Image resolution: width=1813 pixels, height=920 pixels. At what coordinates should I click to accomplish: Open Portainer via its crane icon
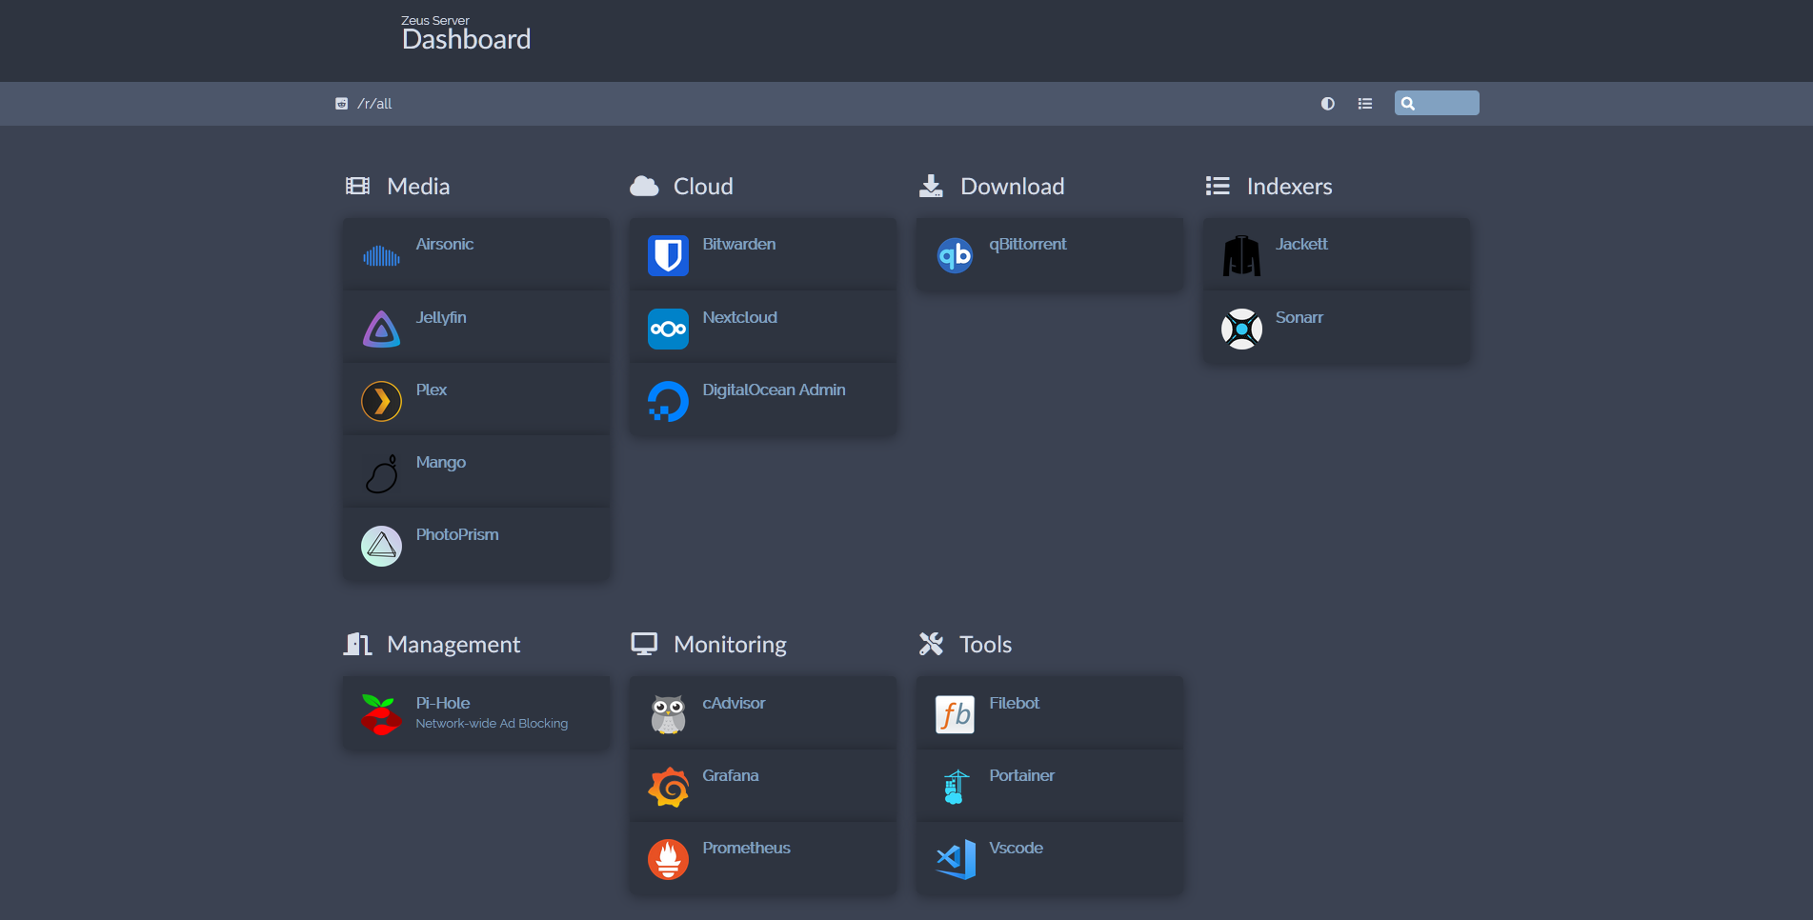click(955, 787)
